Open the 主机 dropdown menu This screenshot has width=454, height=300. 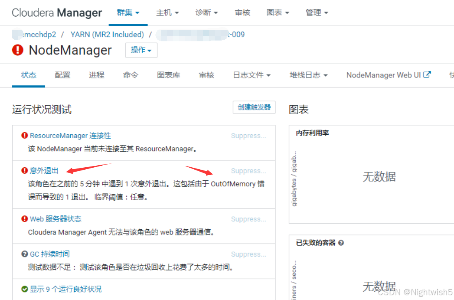click(167, 12)
